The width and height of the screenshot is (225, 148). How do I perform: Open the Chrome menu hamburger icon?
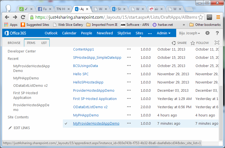(x=218, y=17)
